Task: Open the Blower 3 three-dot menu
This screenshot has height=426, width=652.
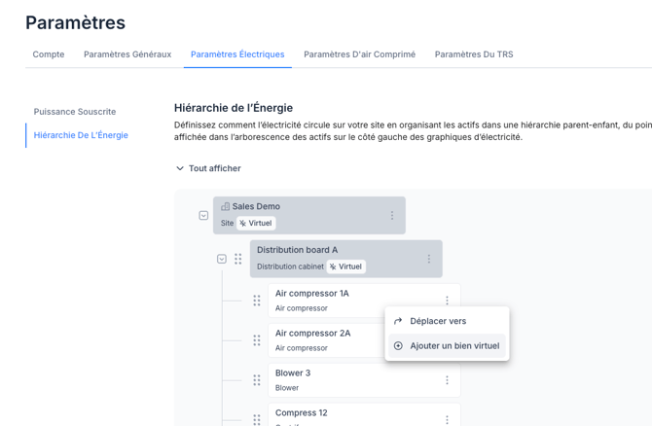Action: [447, 380]
